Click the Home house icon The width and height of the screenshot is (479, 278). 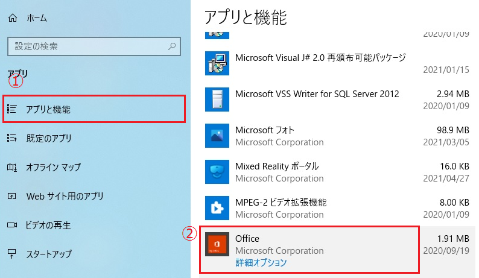coord(13,18)
